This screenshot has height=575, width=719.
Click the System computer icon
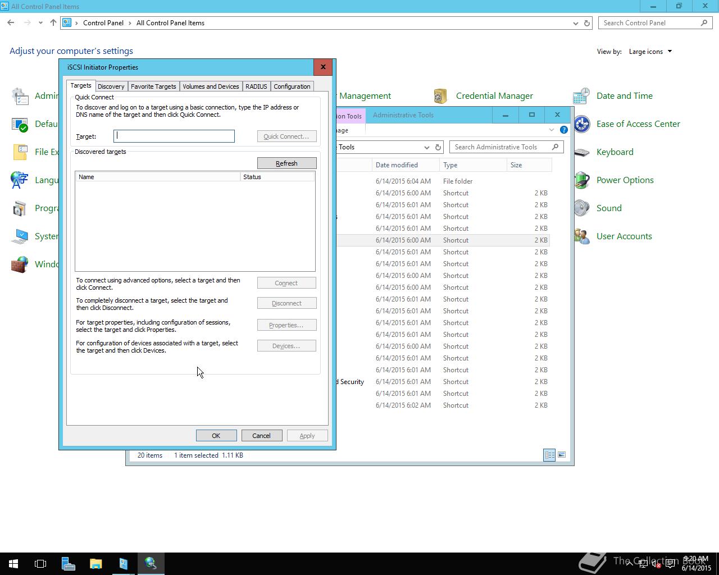pyautogui.click(x=20, y=236)
